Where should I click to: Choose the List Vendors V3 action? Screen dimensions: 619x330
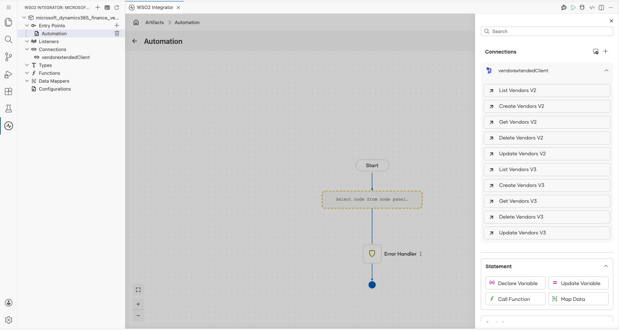(547, 170)
